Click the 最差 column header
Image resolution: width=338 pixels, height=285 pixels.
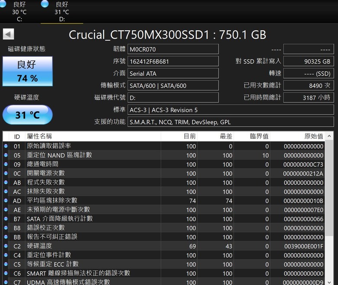(x=215, y=136)
